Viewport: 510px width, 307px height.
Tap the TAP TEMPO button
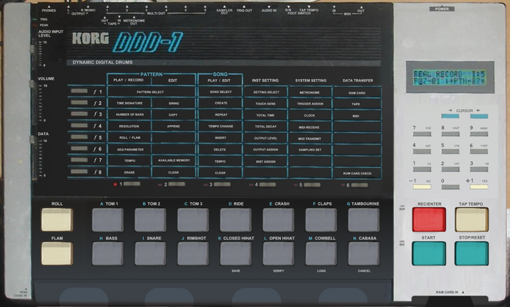click(x=472, y=220)
